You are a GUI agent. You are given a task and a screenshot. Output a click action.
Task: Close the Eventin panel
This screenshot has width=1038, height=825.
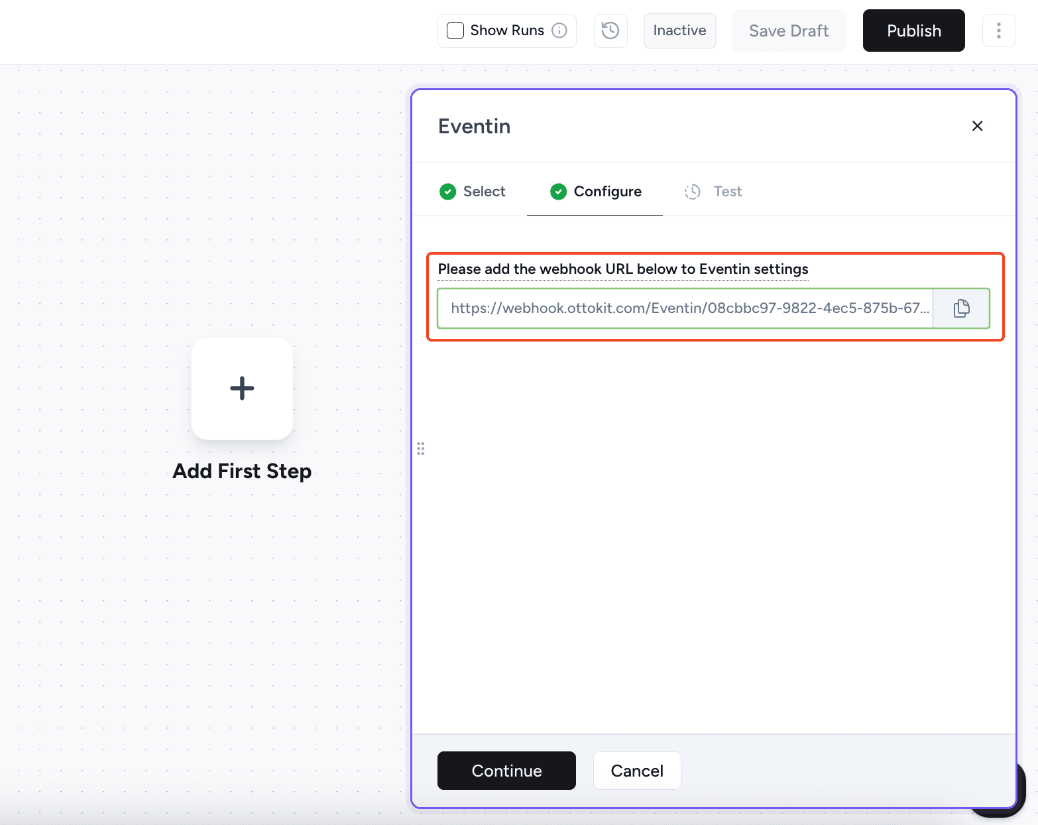[x=977, y=126]
